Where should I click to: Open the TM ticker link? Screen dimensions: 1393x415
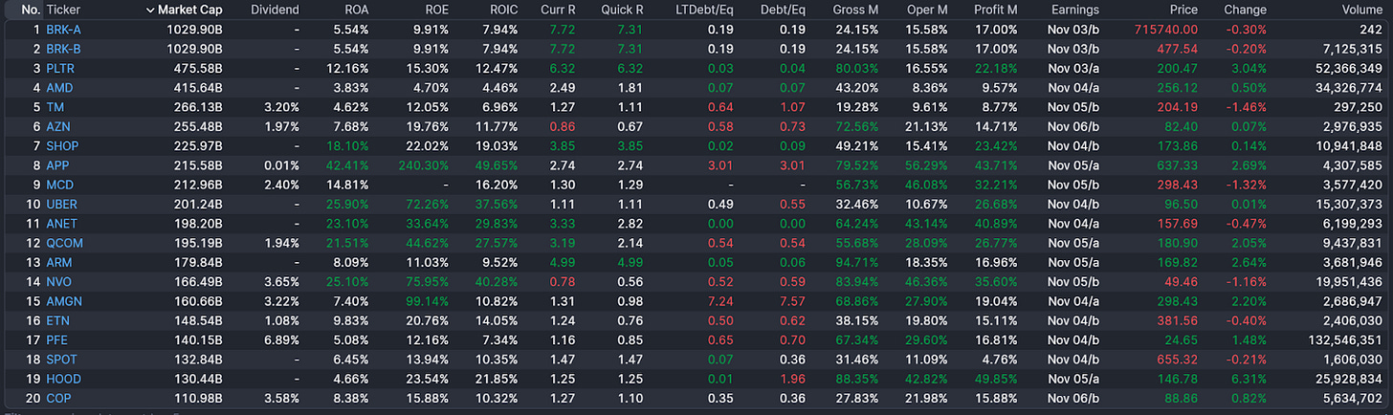[x=55, y=107]
